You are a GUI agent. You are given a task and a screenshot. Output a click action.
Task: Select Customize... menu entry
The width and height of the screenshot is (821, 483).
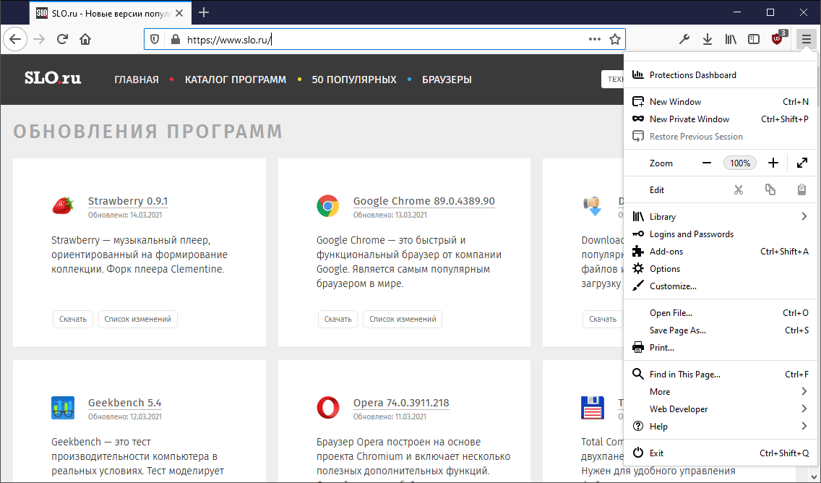[720, 286]
